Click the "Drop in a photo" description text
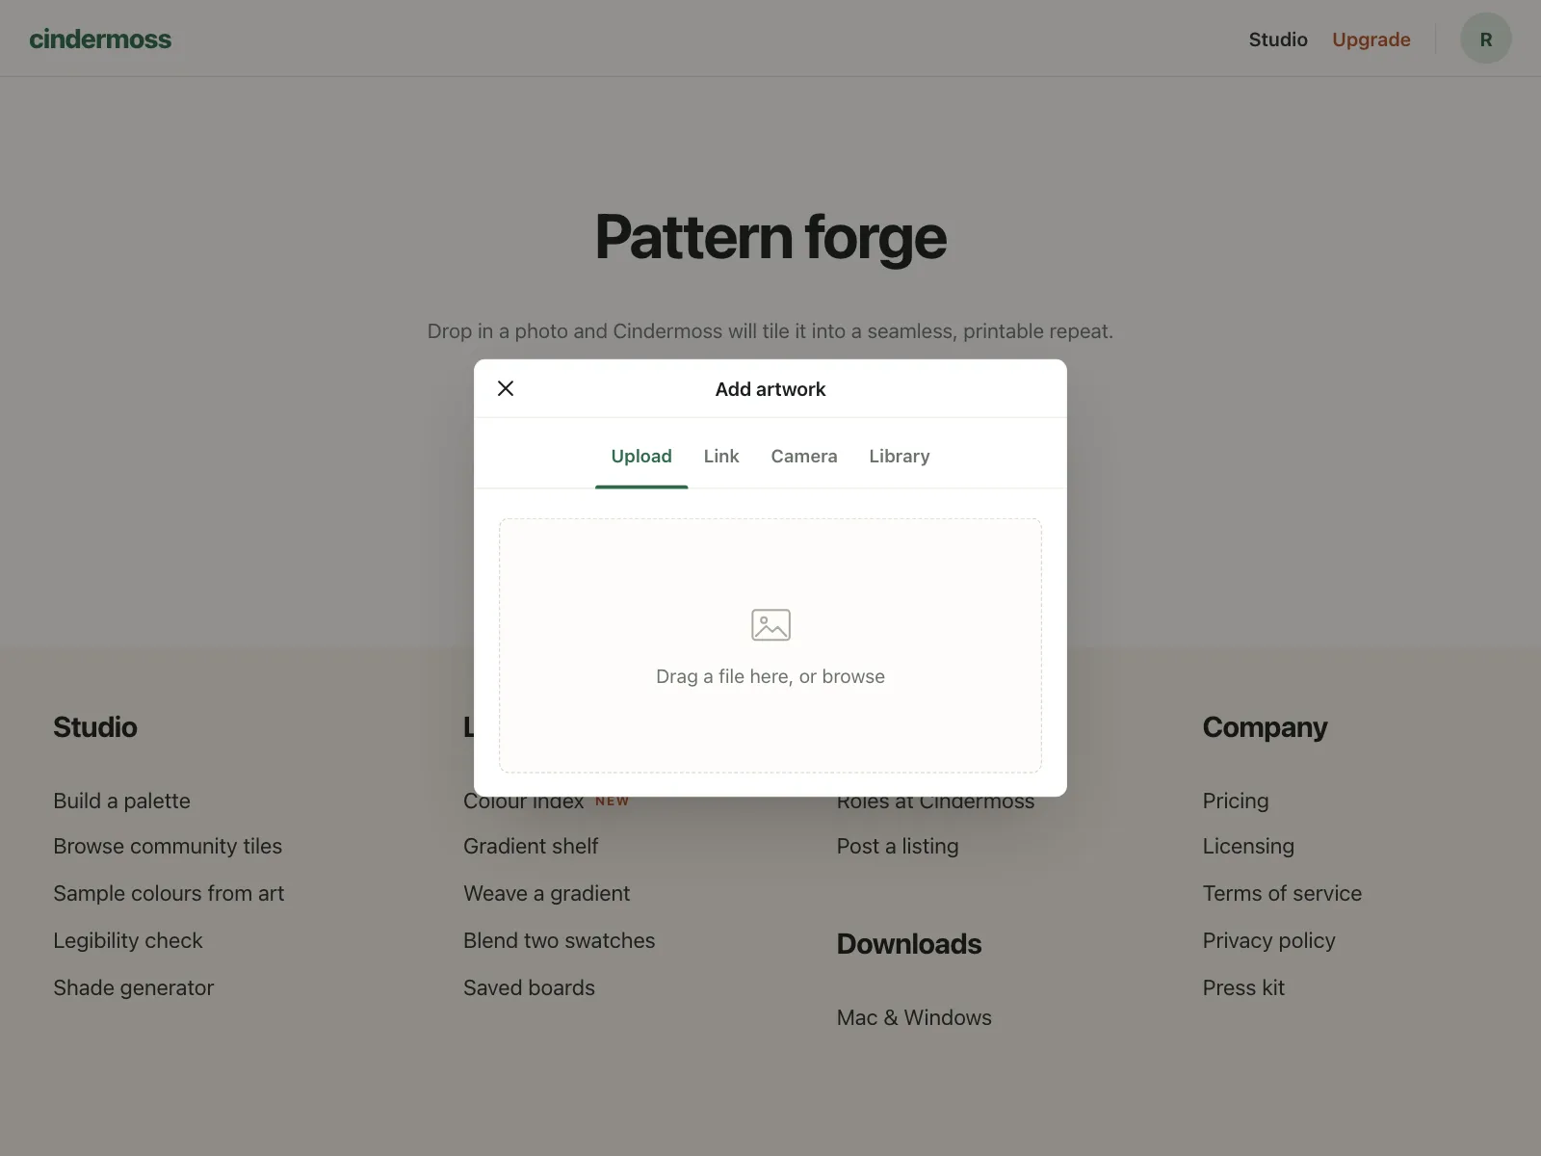Viewport: 1541px width, 1156px height. [770, 331]
